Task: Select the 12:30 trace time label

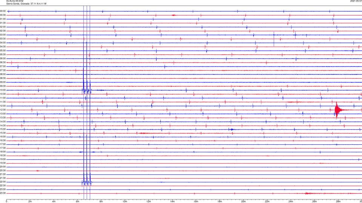Action: coord(3,110)
